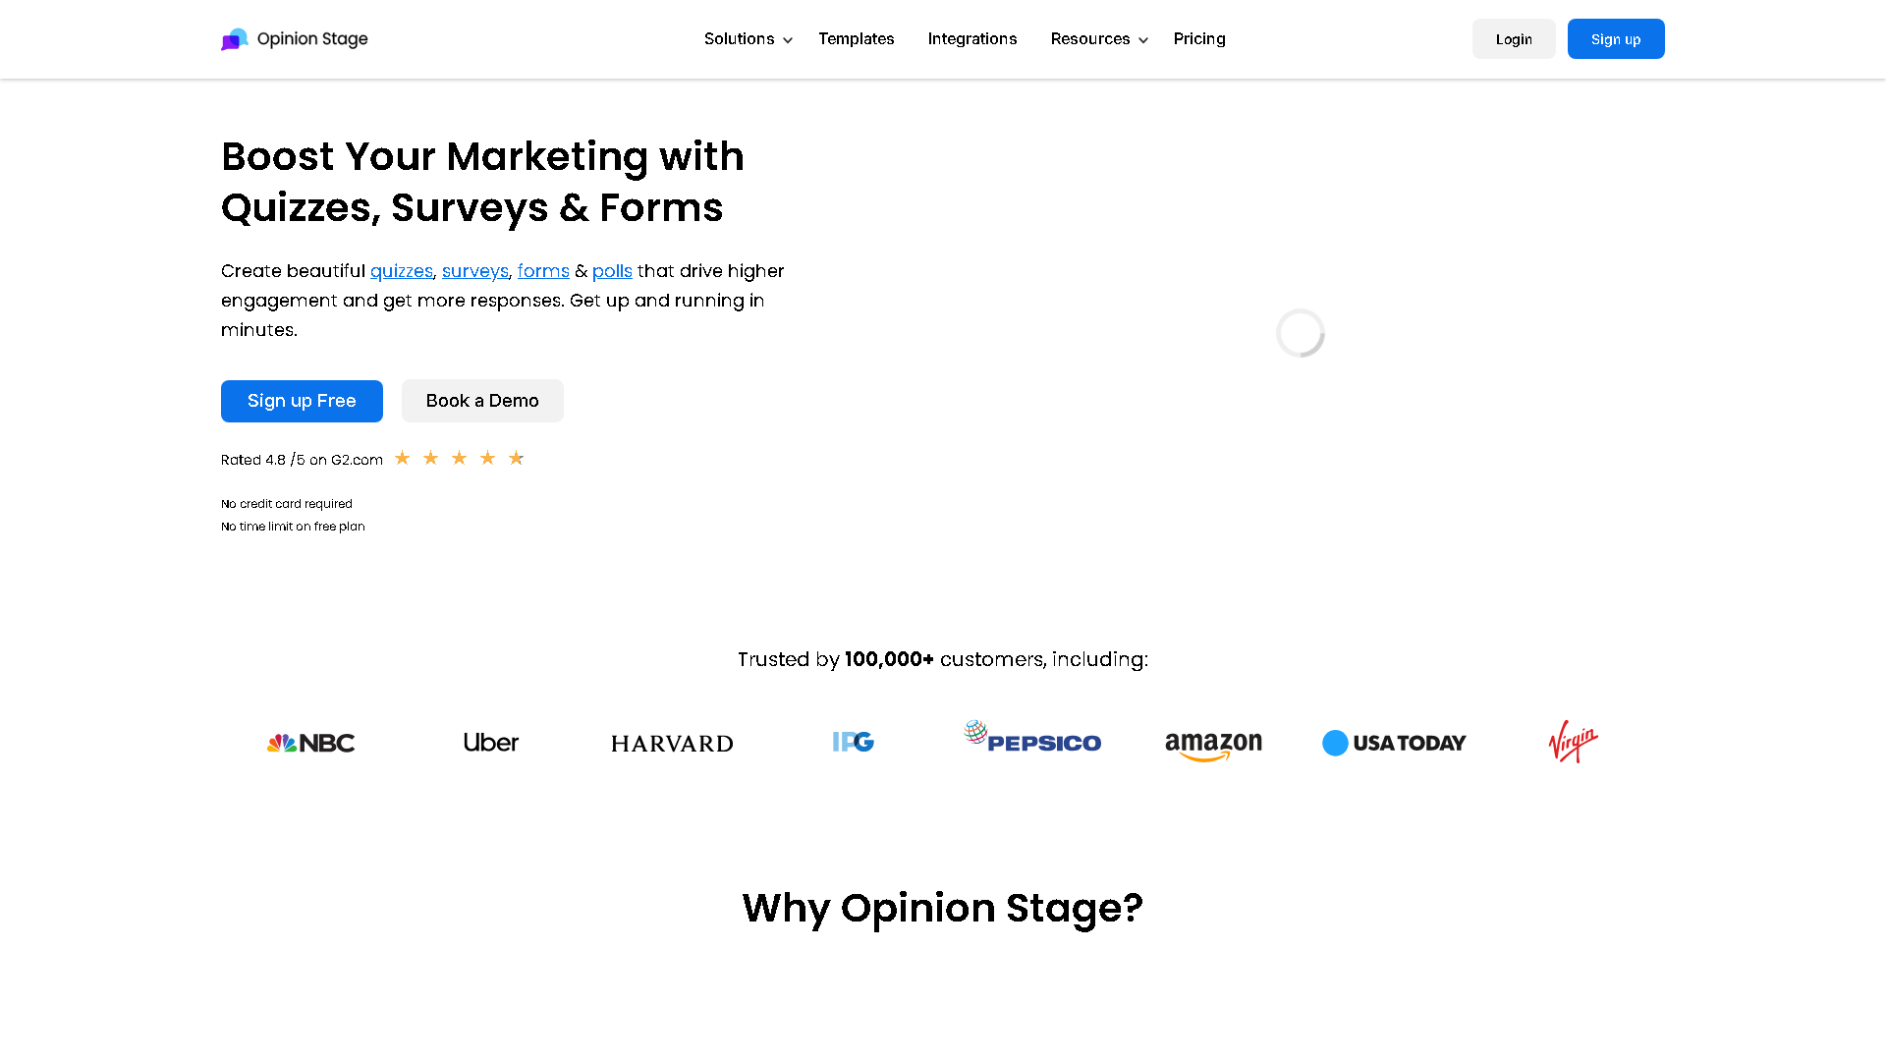This screenshot has height=1061, width=1886.
Task: Click the Sign up Free button
Action: [302, 401]
